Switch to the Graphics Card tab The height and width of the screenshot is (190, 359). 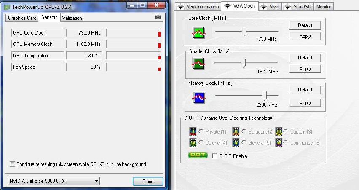pos(22,18)
